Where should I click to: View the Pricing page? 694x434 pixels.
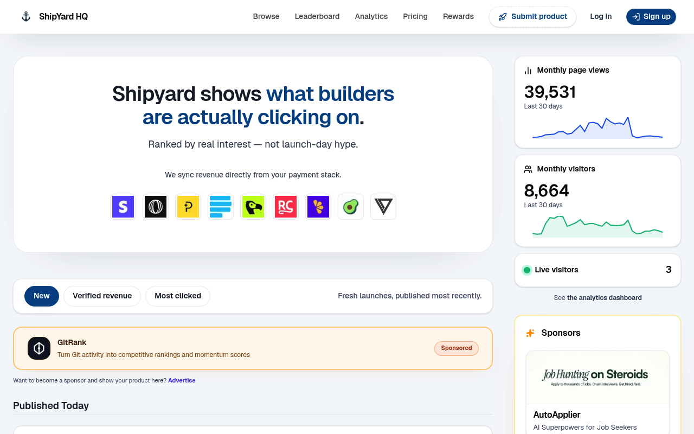(415, 17)
